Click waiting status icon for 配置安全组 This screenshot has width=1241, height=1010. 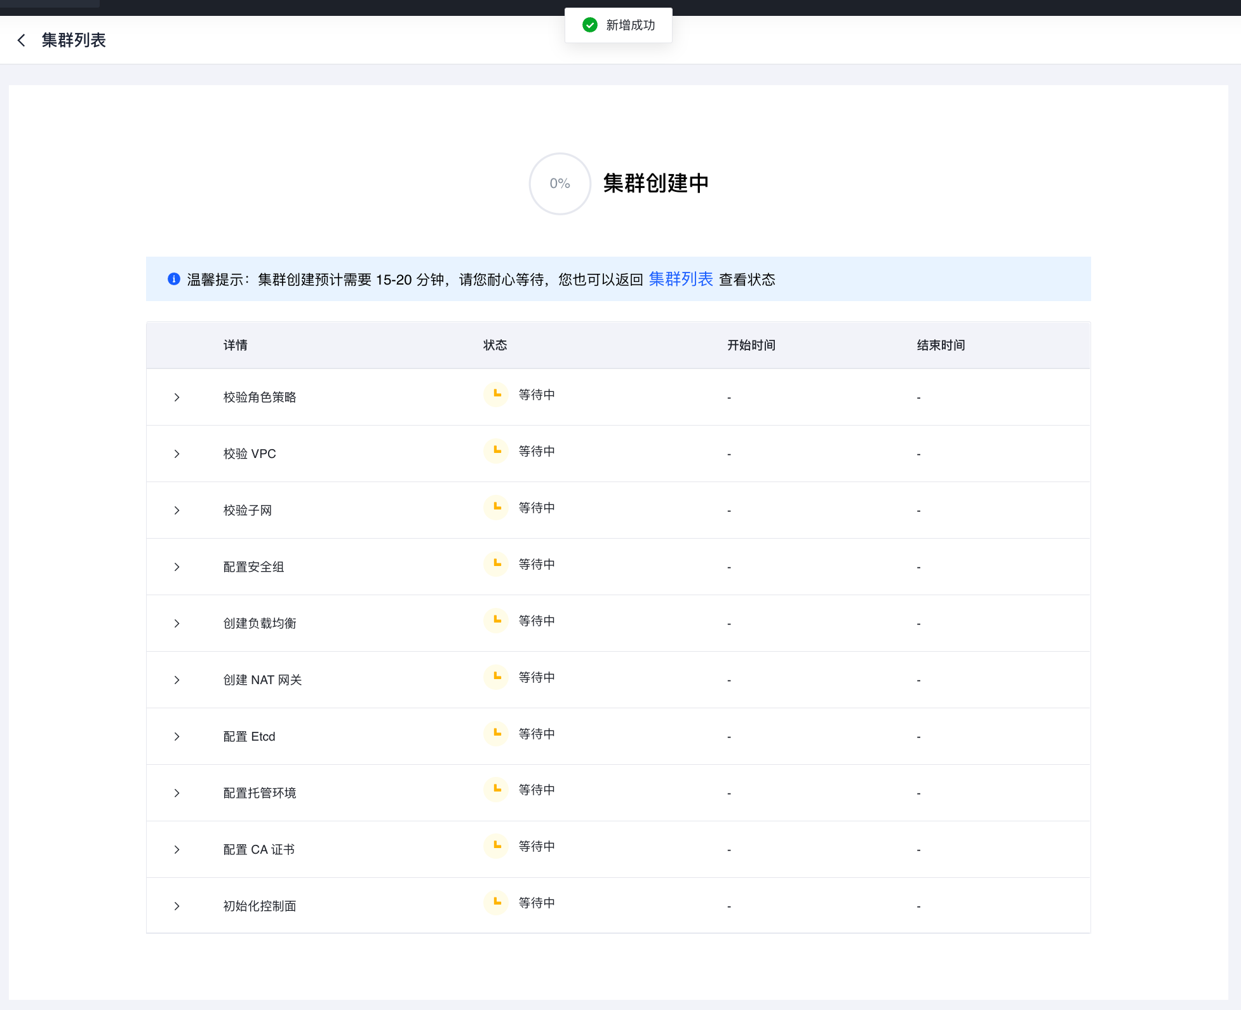[x=496, y=564]
